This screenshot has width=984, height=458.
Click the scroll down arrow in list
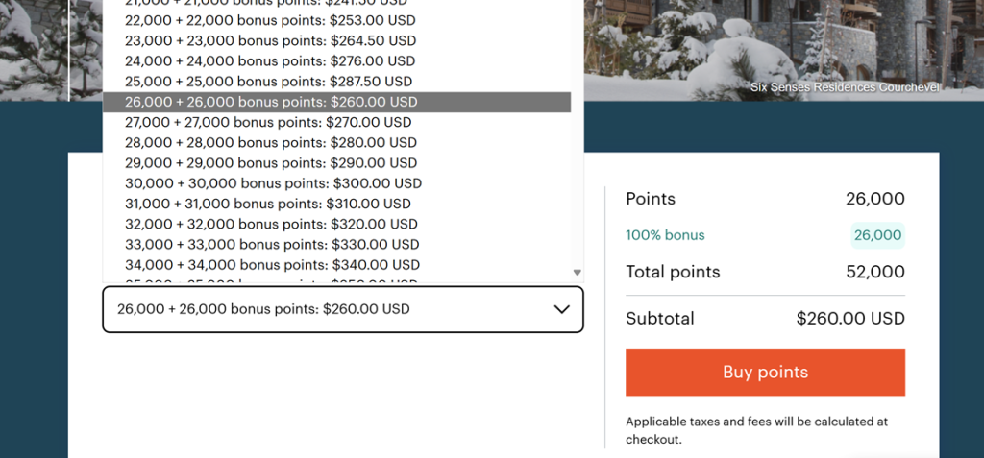(x=577, y=273)
